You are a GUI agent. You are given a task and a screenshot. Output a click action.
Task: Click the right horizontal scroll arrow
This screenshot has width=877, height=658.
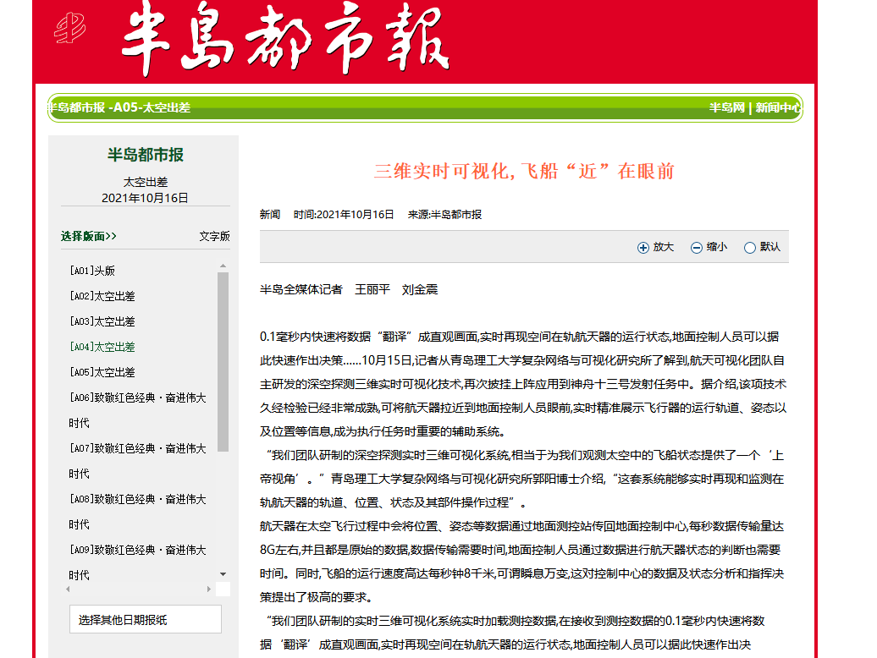[209, 589]
